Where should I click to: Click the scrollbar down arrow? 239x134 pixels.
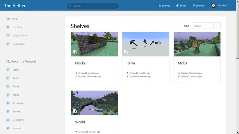[x=238, y=133]
